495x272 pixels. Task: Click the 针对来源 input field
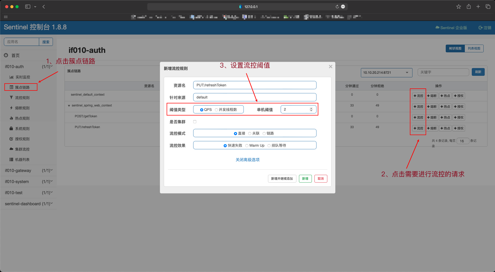point(255,97)
